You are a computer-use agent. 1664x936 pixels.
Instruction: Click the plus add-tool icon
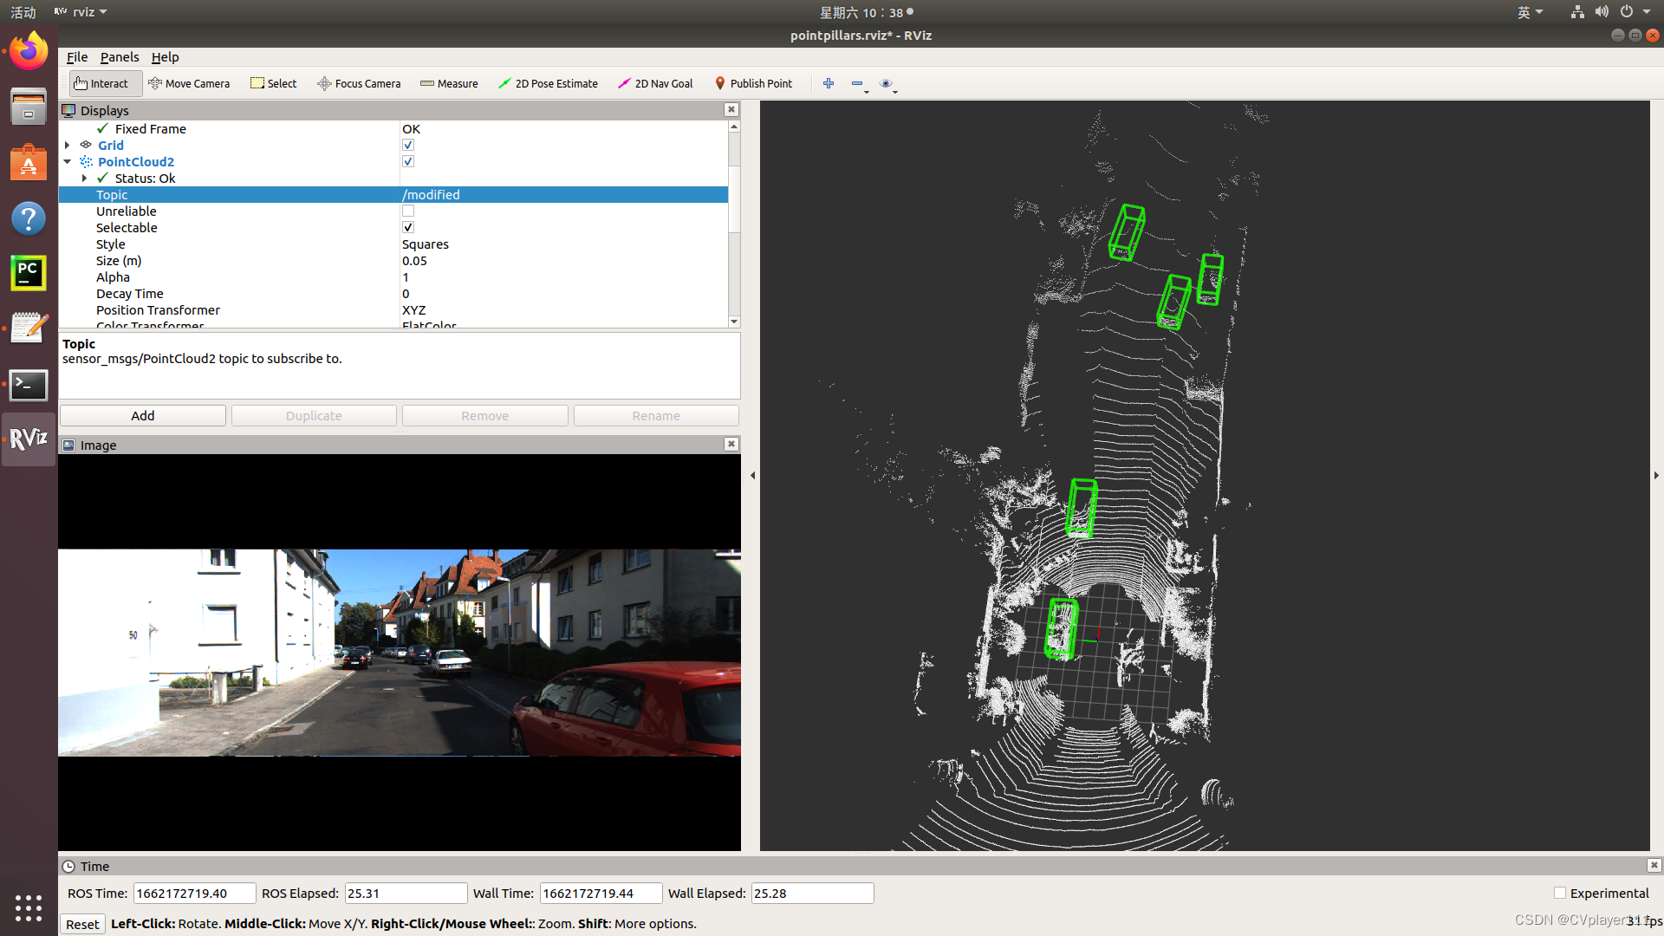829,83
